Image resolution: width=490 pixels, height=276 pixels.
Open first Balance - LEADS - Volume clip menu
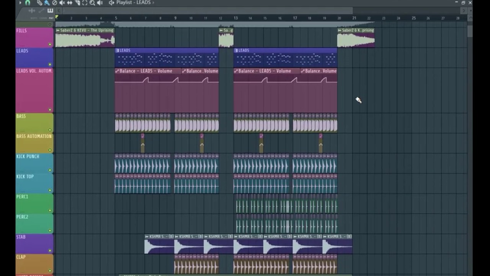[x=117, y=71]
